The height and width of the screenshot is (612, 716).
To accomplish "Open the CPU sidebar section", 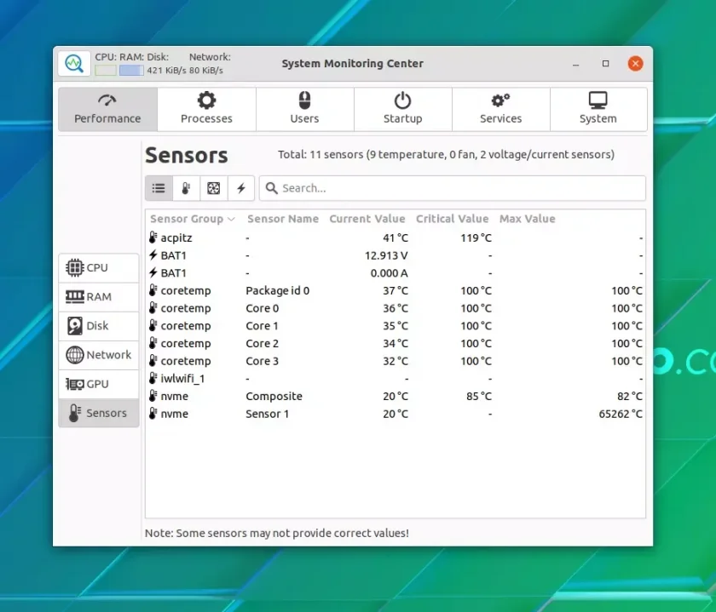I will 99,267.
